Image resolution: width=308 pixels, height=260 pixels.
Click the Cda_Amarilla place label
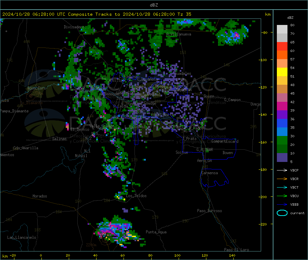(26, 148)
